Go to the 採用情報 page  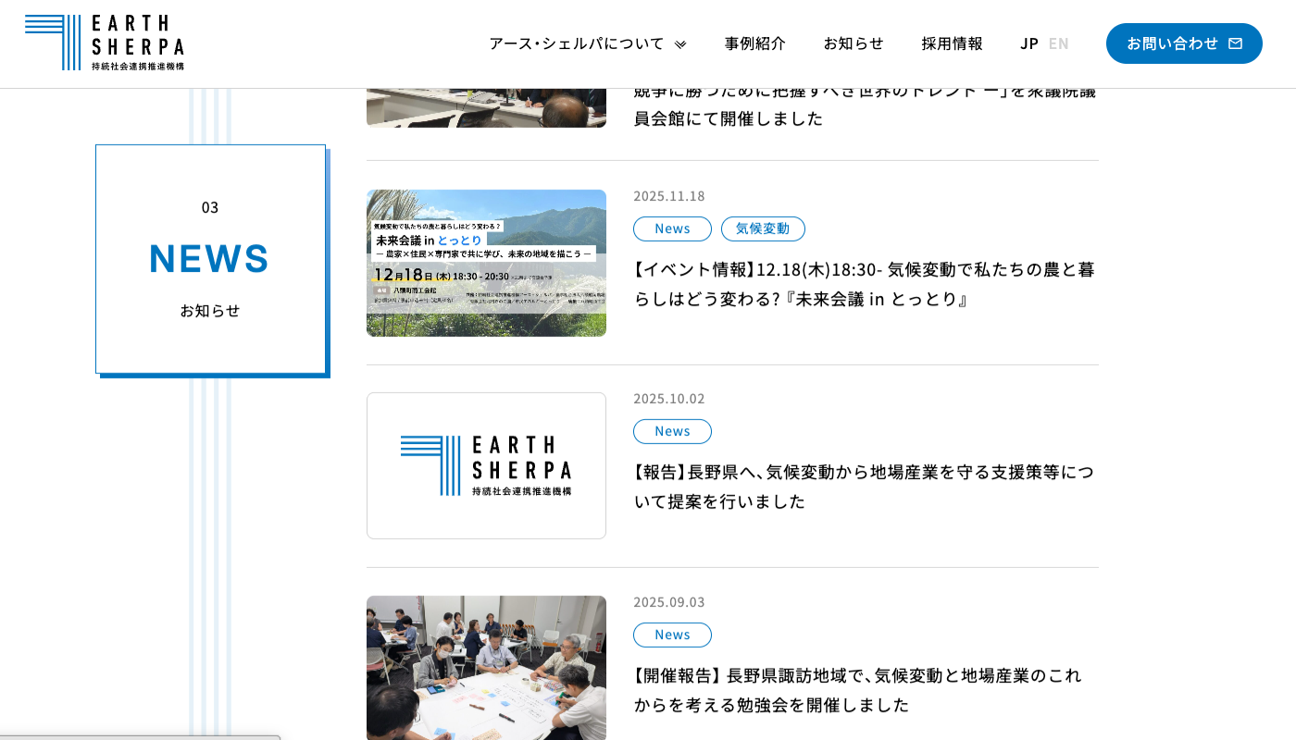(952, 43)
